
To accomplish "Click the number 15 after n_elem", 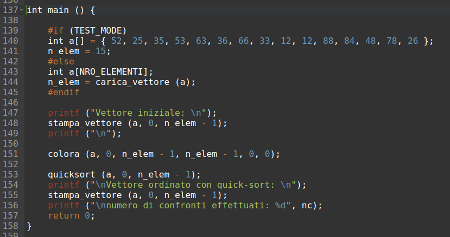I will (x=101, y=51).
